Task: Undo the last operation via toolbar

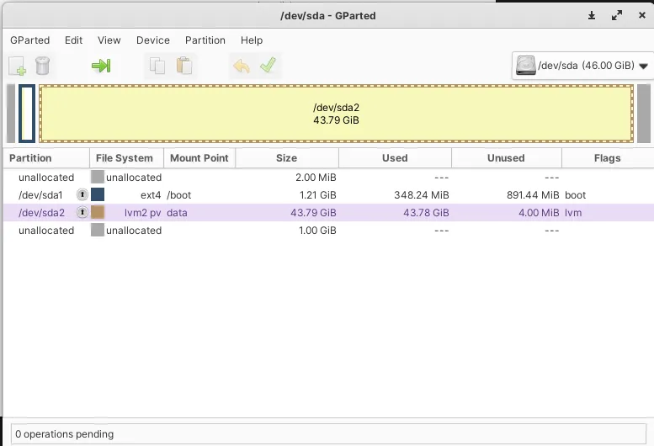Action: [242, 66]
